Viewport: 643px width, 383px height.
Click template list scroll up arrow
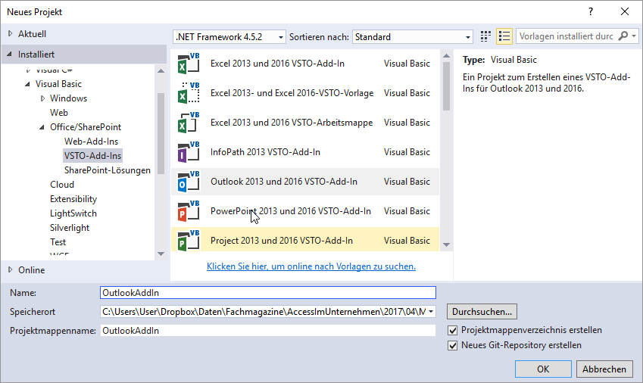[x=447, y=55]
